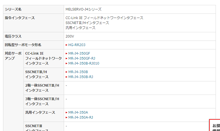Image resolution: width=220 pixels, height=131 pixels.
Task: Click the red arrow icon before HG-RR203
Action: click(x=67, y=45)
